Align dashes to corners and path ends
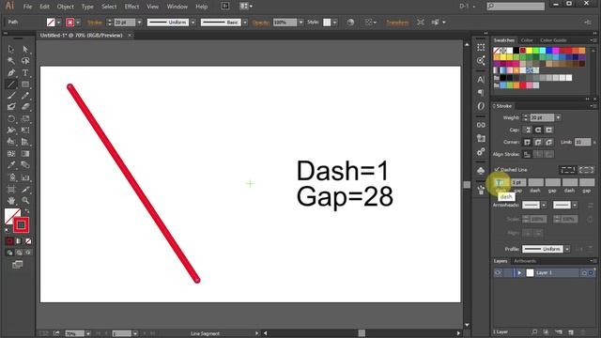This screenshot has width=601, height=338. 586,169
